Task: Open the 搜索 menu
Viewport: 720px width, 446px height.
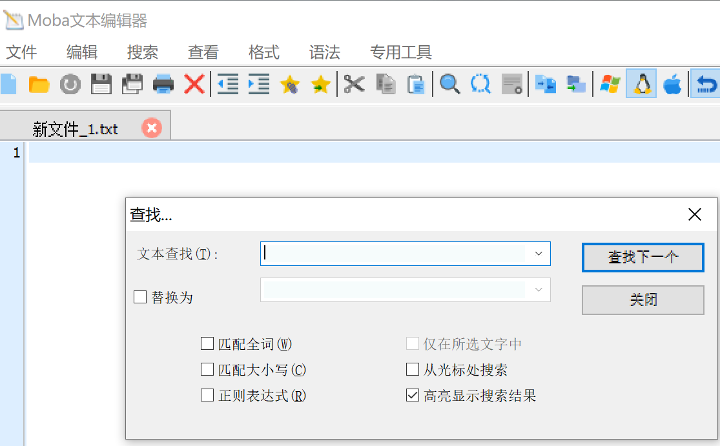Action: (x=142, y=52)
